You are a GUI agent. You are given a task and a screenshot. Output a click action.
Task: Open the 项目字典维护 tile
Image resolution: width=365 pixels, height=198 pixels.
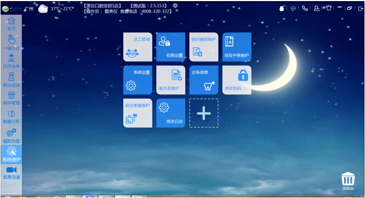tap(237, 47)
